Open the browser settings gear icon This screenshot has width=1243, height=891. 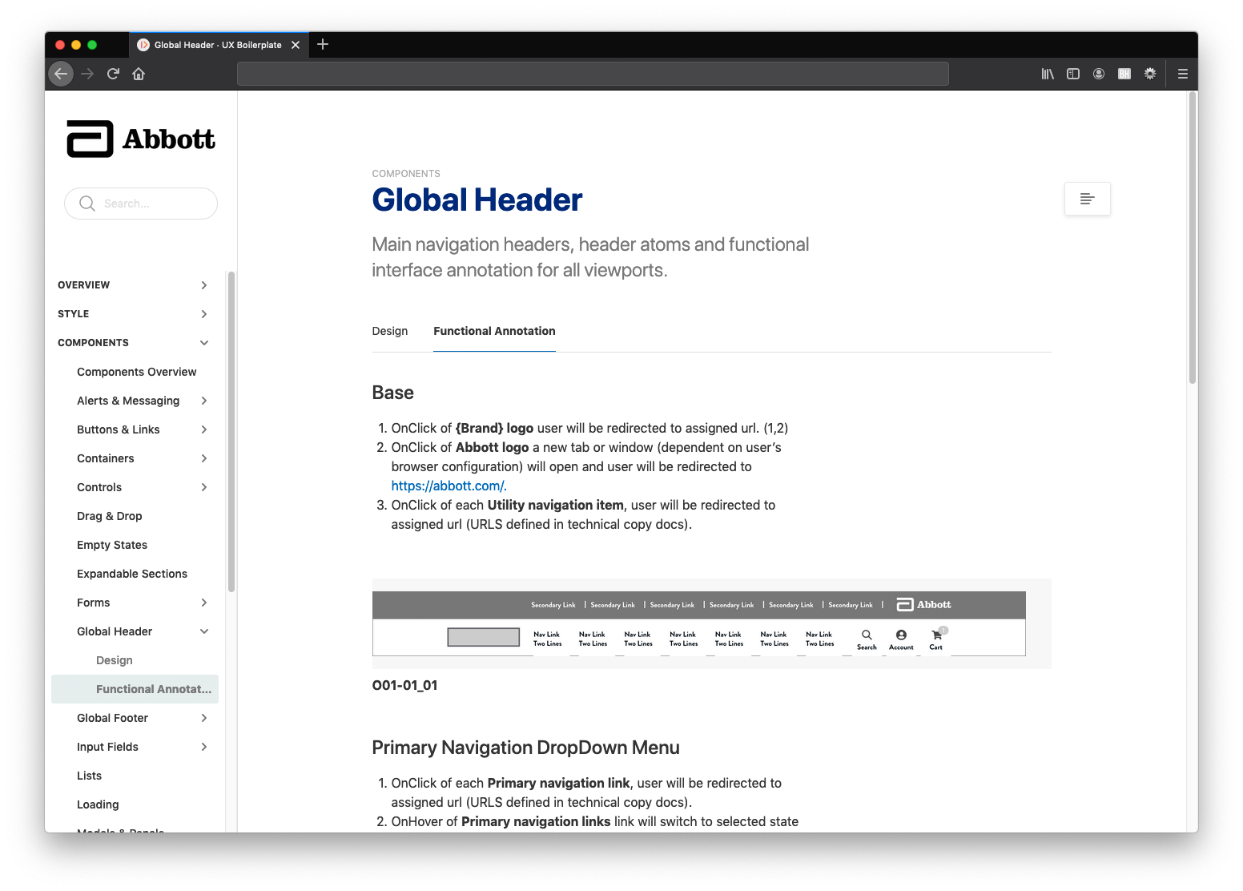coord(1149,74)
